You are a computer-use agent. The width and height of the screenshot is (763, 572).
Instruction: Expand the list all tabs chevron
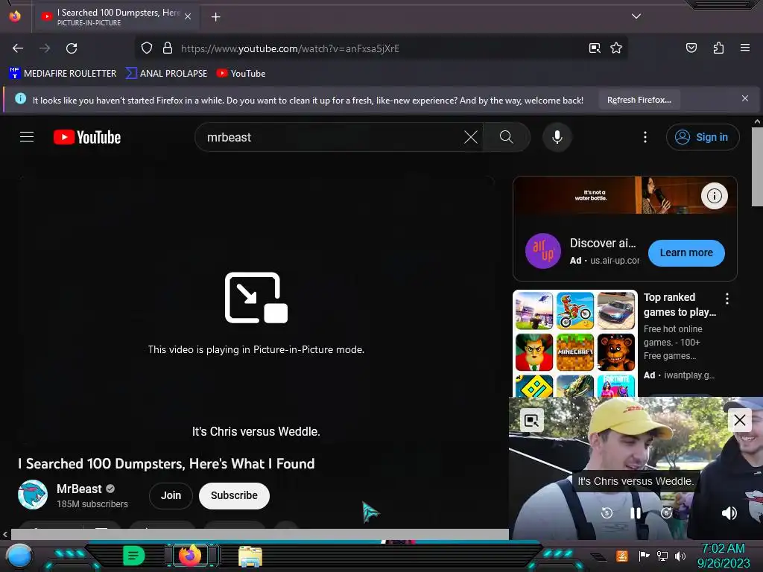636,16
